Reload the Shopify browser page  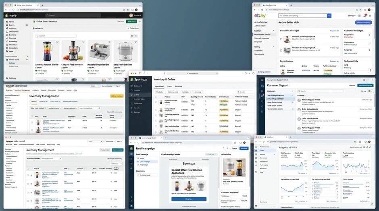(x=13, y=10)
